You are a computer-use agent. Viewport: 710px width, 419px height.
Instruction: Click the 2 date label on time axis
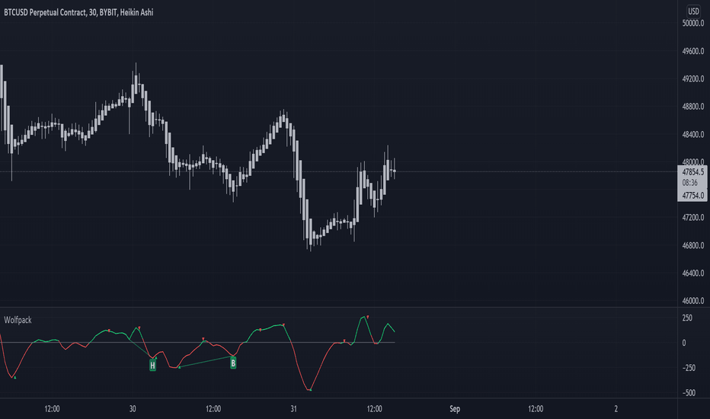pyautogui.click(x=616, y=409)
